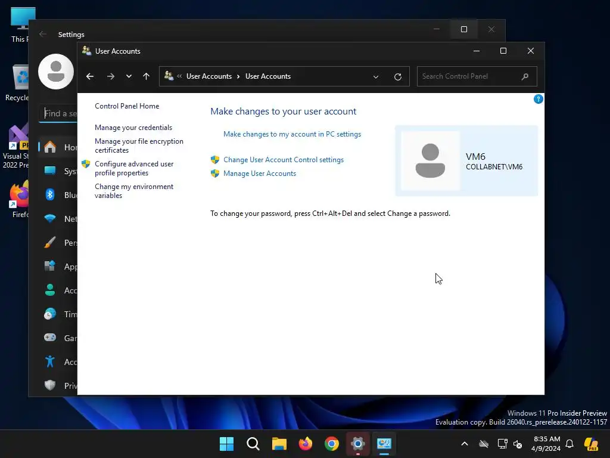Click Copilot preview icon in taskbar corner
This screenshot has height=458, width=610.
(x=591, y=444)
